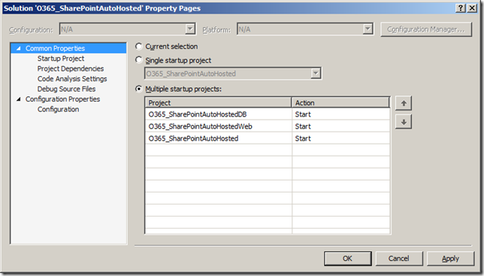Collapse Configuration Properties tree node
This screenshot has height=276, width=484.
tap(19, 99)
